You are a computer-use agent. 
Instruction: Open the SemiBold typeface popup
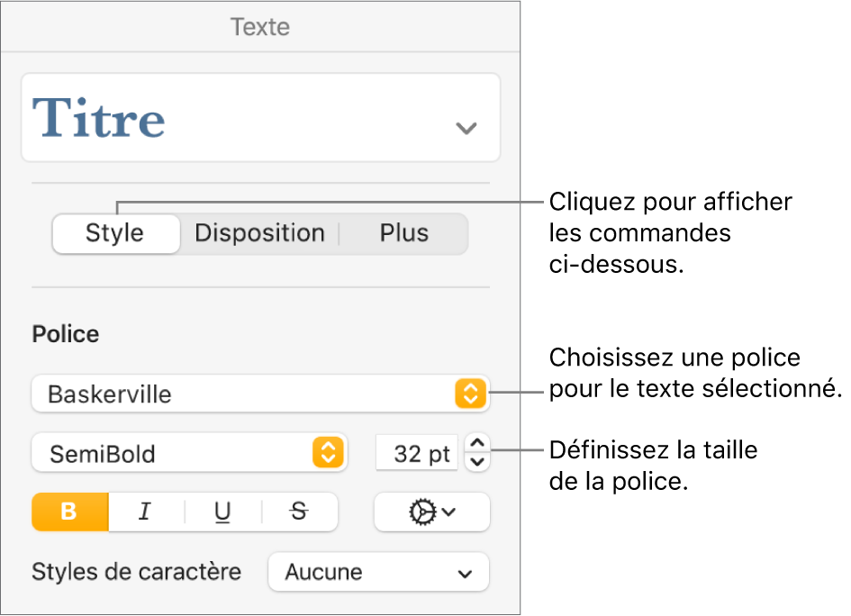click(189, 453)
